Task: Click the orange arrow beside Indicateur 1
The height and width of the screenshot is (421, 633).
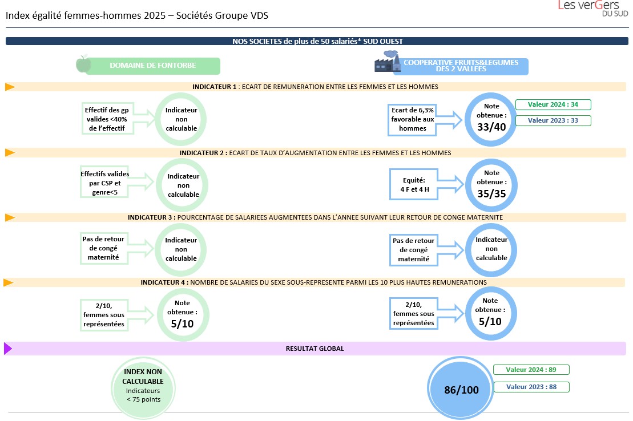Action: (x=10, y=87)
